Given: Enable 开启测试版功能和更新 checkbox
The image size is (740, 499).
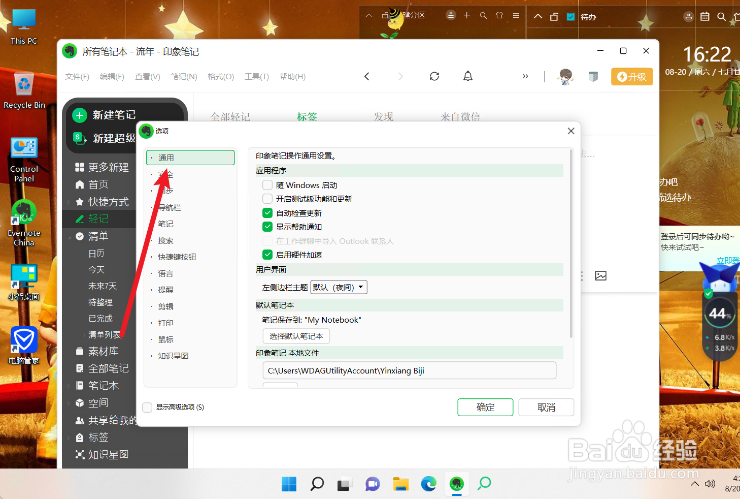Looking at the screenshot, I should click(x=267, y=199).
